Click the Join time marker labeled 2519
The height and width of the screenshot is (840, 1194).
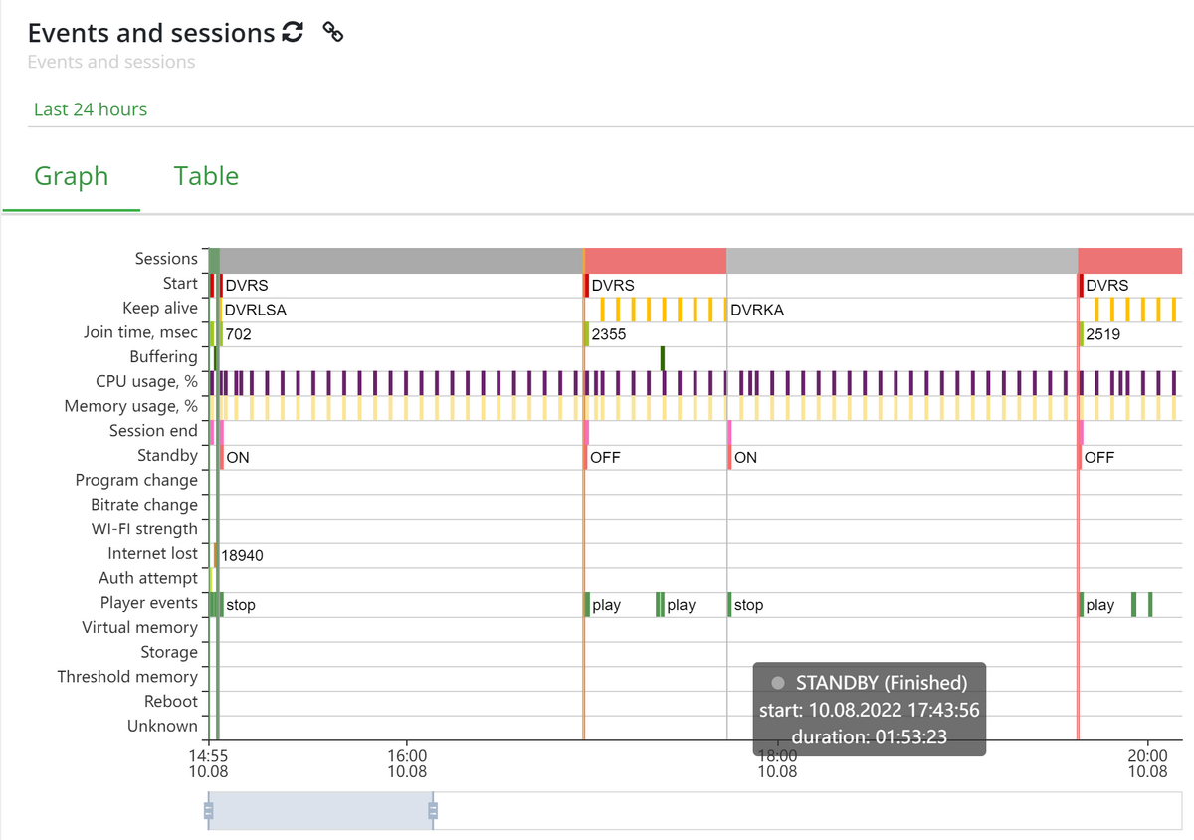pos(1082,334)
